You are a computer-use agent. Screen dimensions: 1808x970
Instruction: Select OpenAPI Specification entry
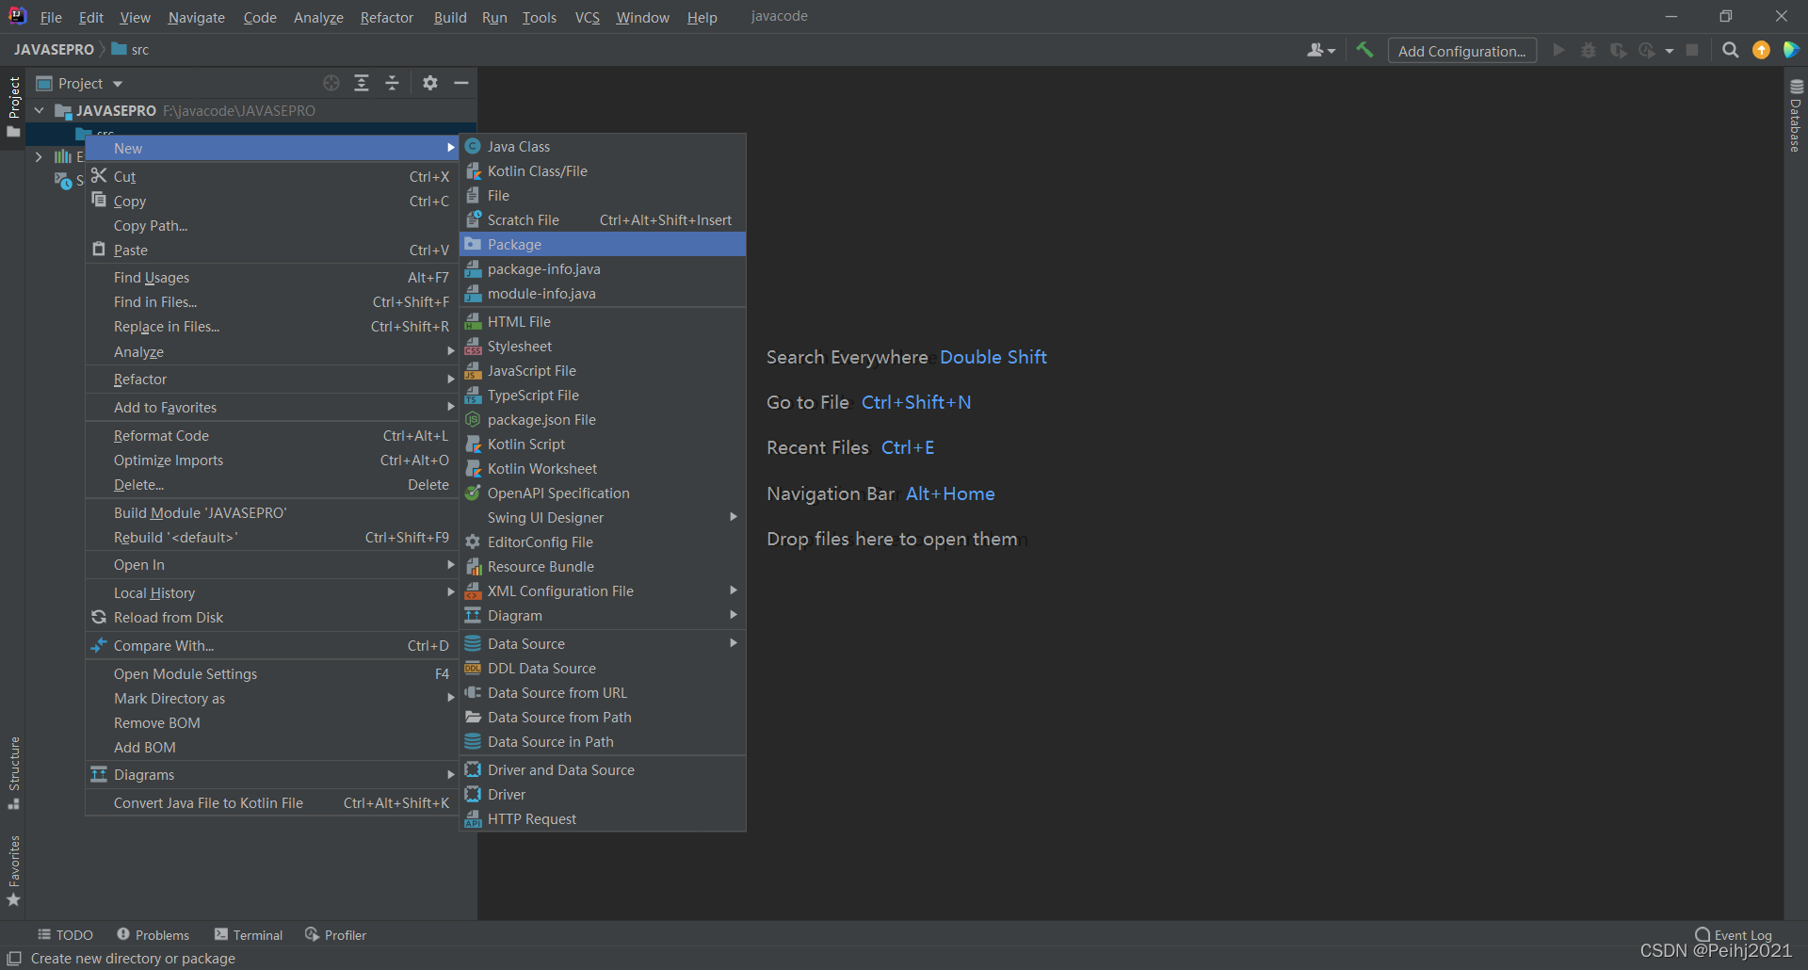pos(603,493)
